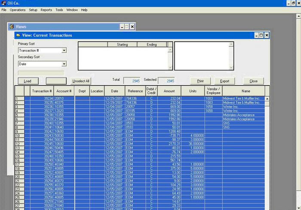Click the Export button
Screen dimensions: 301x210
(x=224, y=81)
